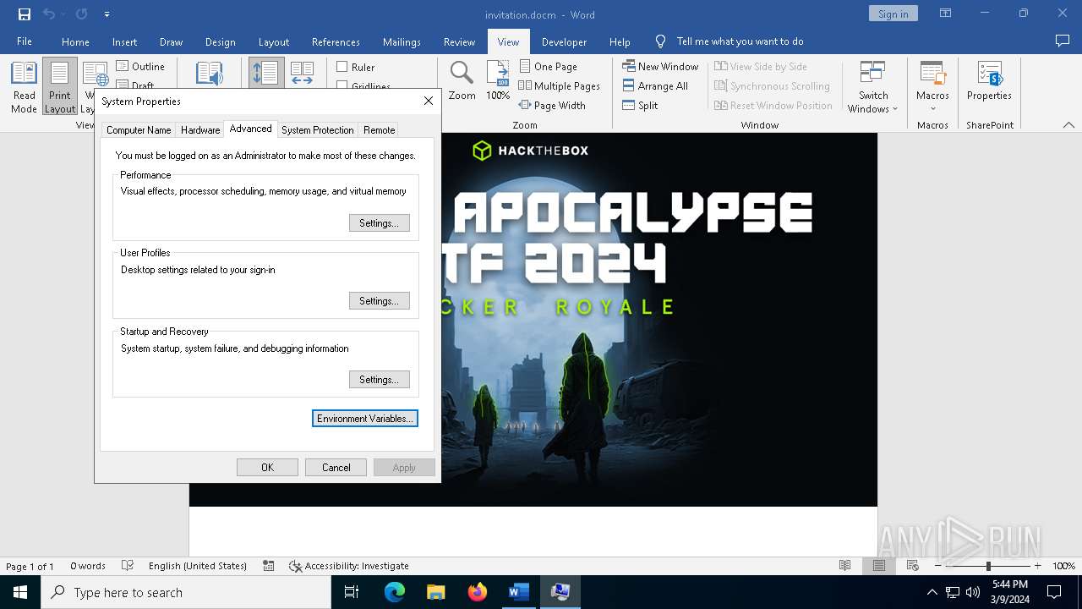Screen dimensions: 1082x609
Task: Fit to Page Width
Action: (x=552, y=105)
